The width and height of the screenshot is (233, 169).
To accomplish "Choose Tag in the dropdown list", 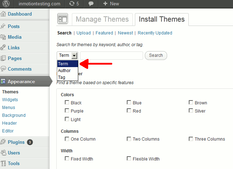I will tap(62, 77).
